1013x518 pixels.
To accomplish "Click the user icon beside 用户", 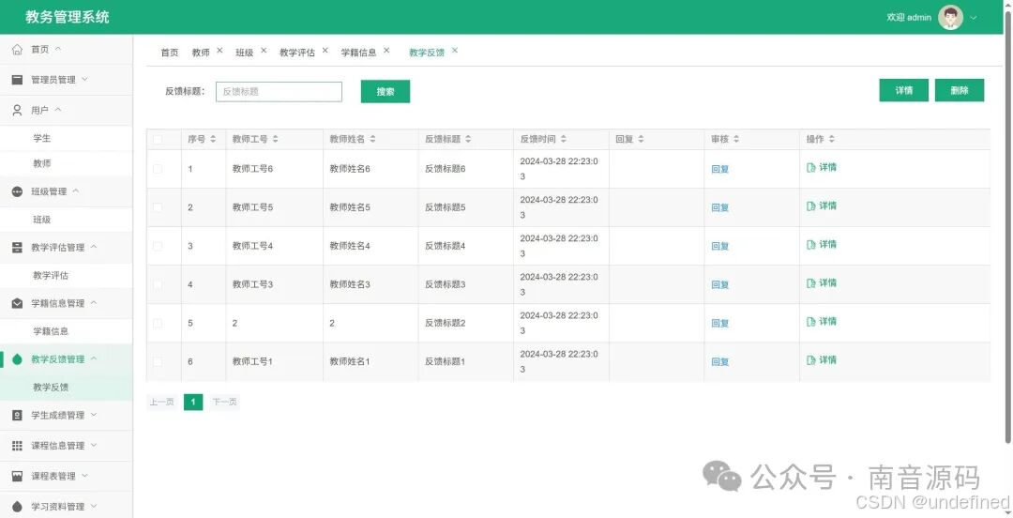I will 18,111.
